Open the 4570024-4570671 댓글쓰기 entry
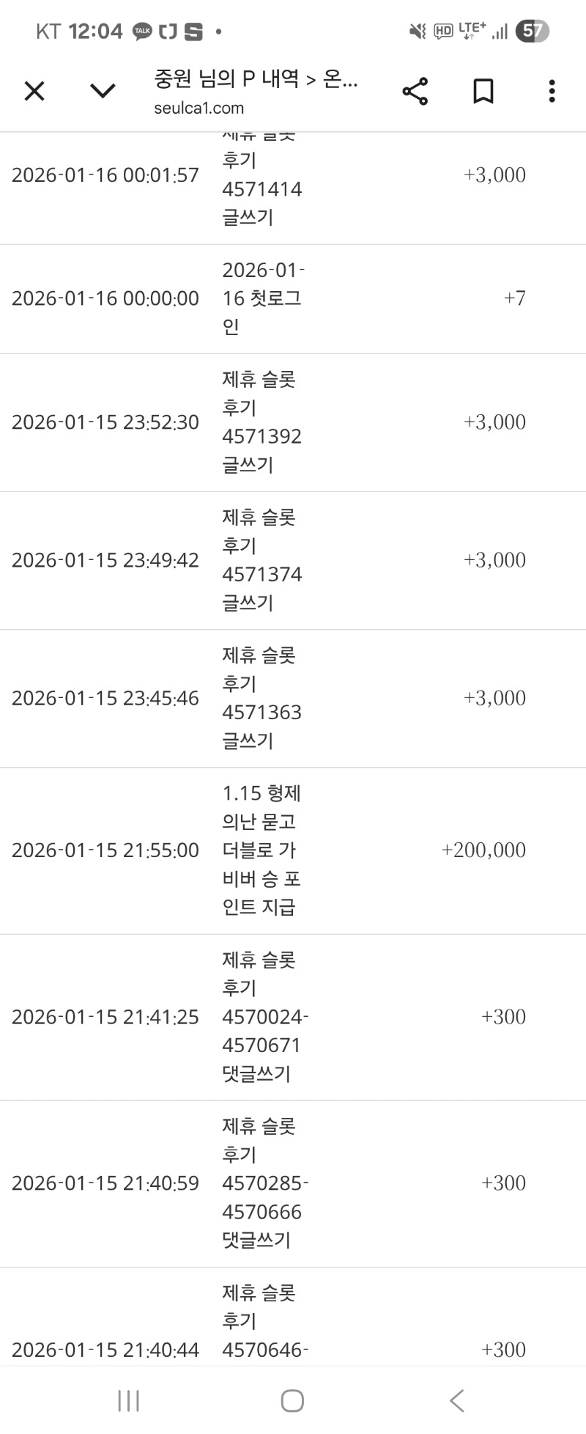 (x=264, y=1017)
